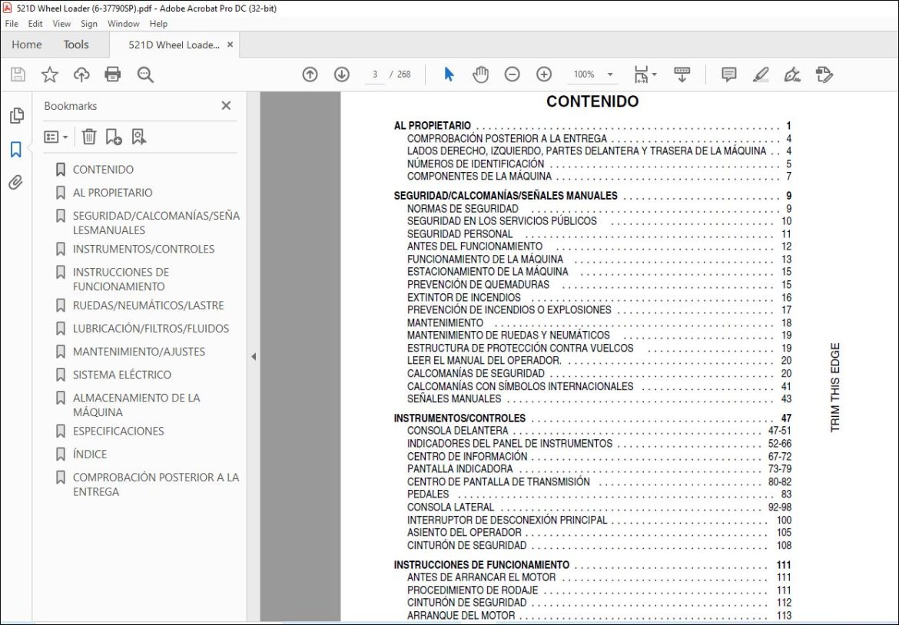Open the Sign menu
Image resolution: width=899 pixels, height=625 pixels.
pos(89,24)
